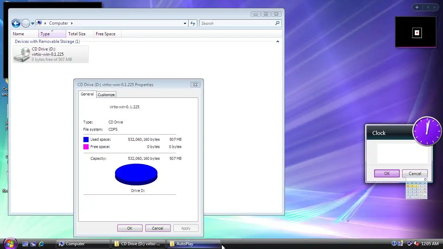Switch to Computer taskbar button
The image size is (443, 249).
pos(83,244)
